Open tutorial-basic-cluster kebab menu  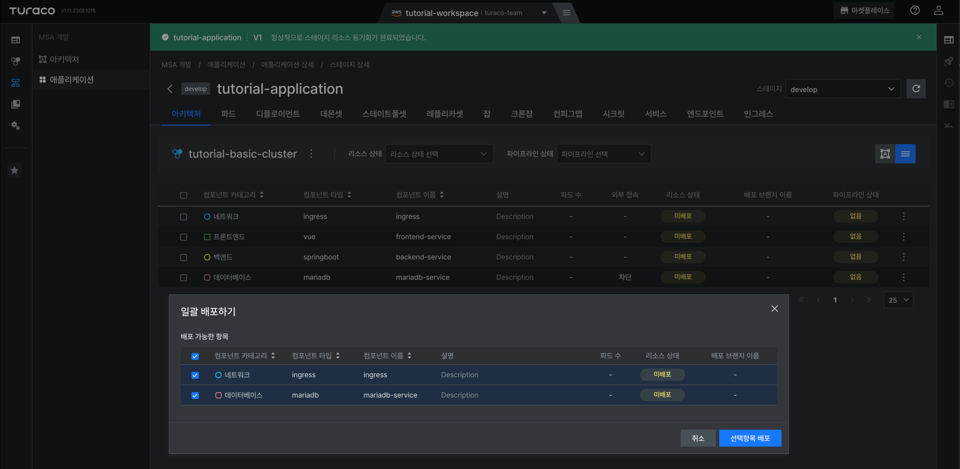(311, 154)
